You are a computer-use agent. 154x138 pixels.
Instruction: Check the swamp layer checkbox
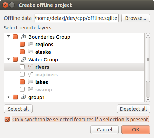[x=22, y=89]
